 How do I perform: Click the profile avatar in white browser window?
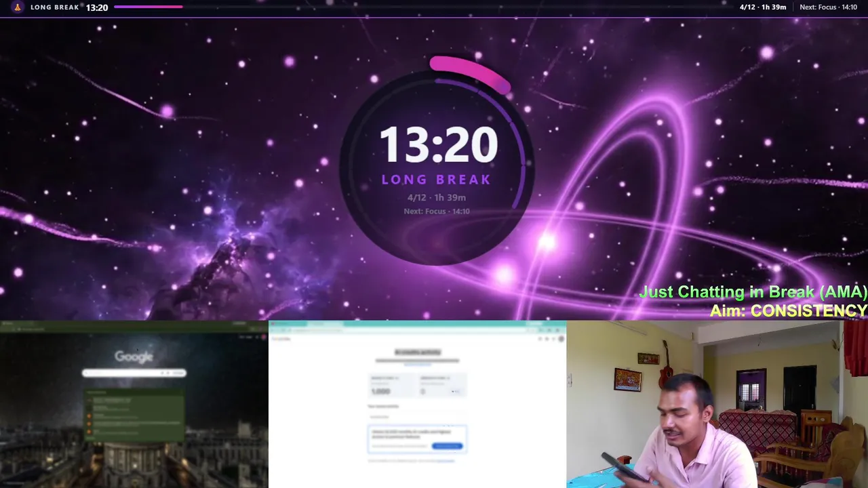(561, 338)
